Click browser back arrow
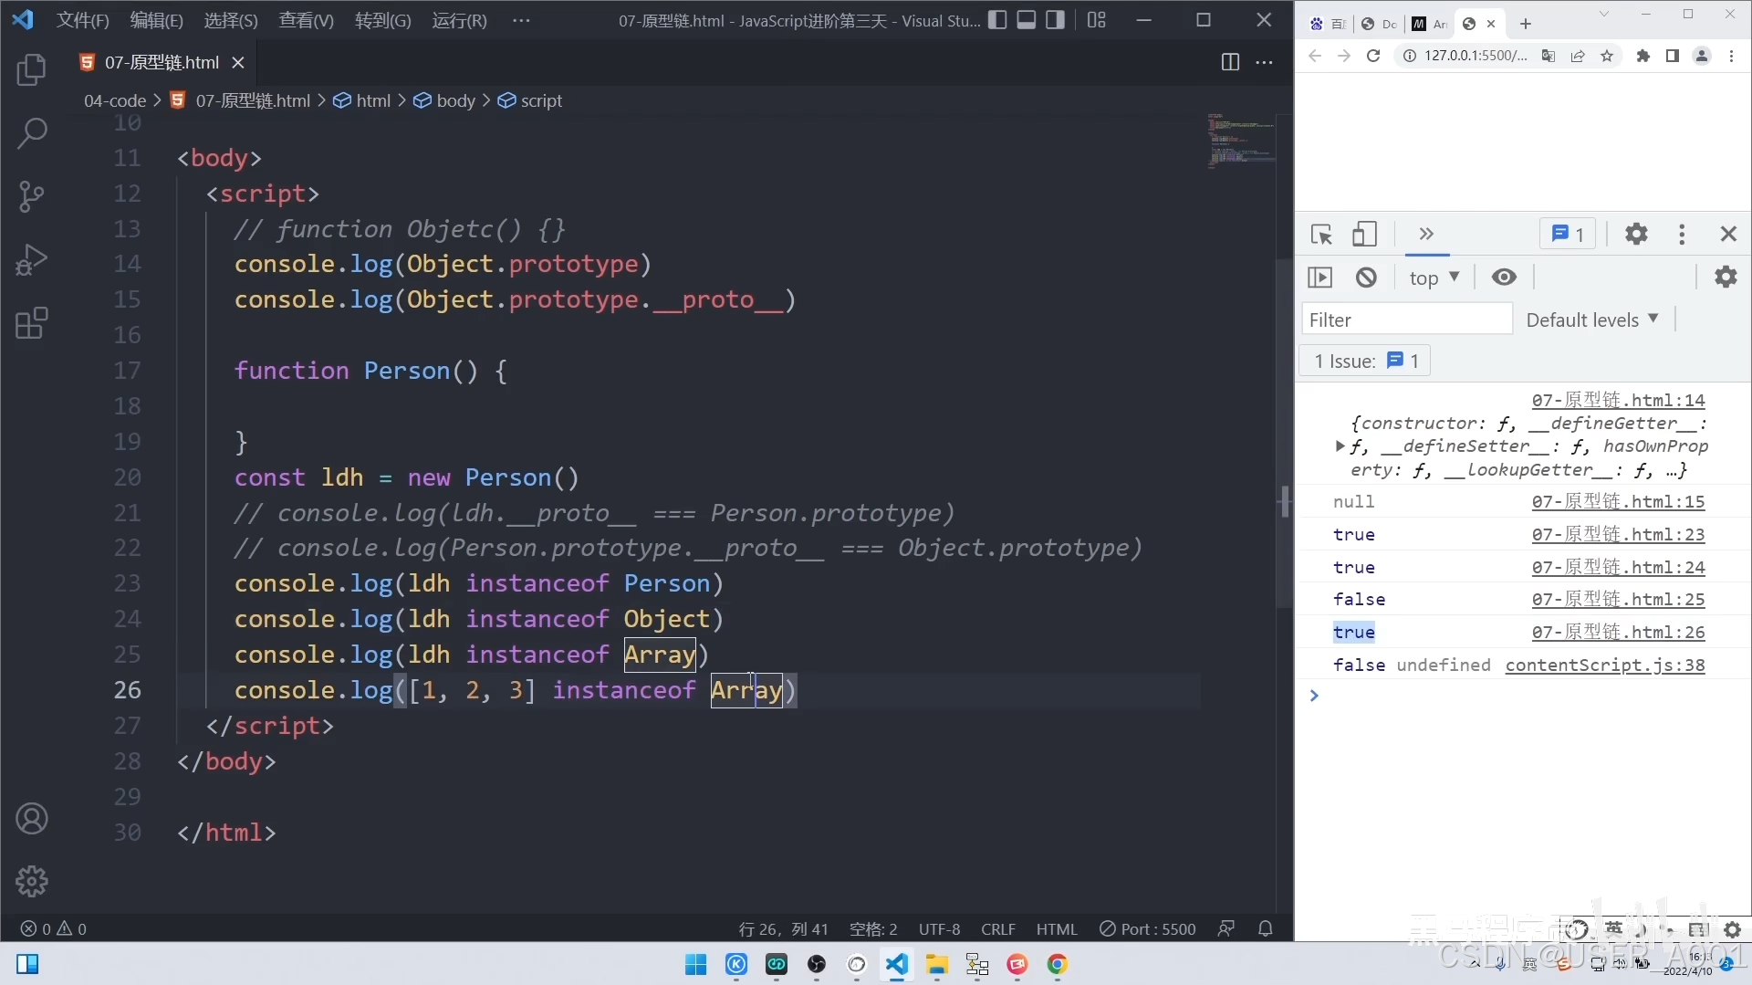The width and height of the screenshot is (1752, 985). [1314, 56]
